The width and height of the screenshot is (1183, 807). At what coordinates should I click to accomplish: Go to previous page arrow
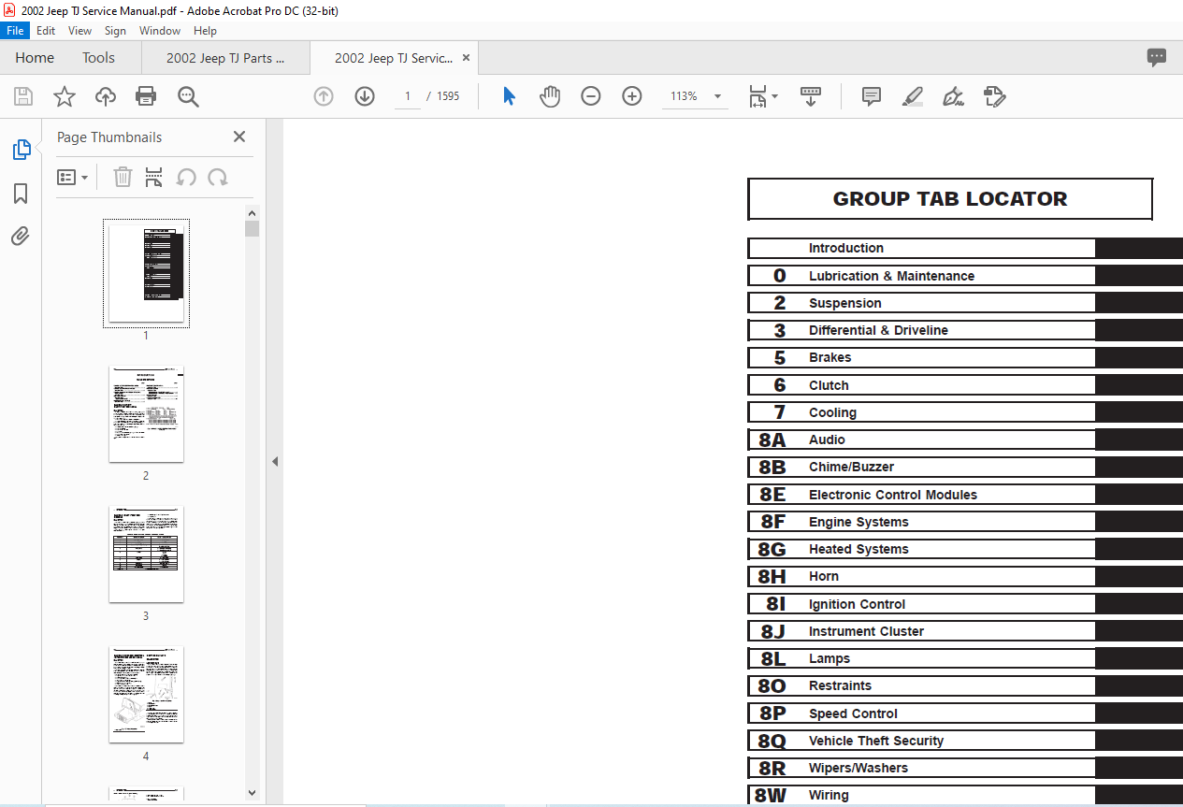coord(324,96)
